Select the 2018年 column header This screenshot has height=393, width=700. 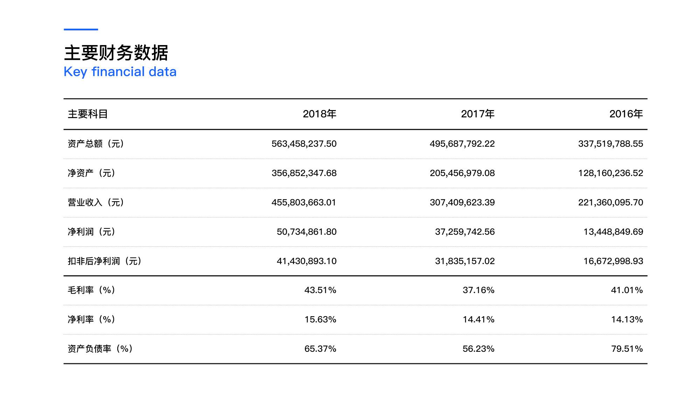coord(319,114)
